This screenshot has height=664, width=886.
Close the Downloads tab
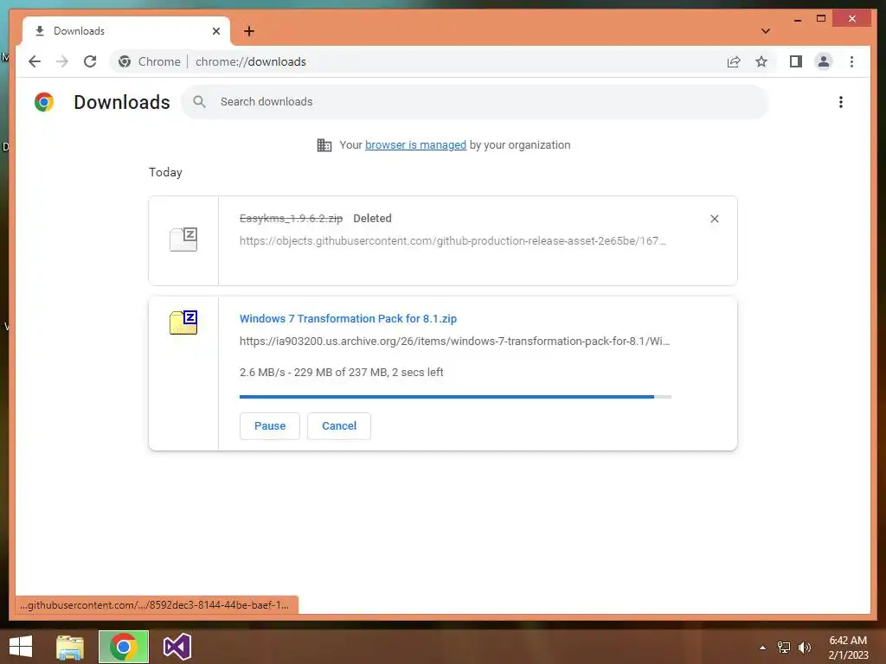coord(215,31)
